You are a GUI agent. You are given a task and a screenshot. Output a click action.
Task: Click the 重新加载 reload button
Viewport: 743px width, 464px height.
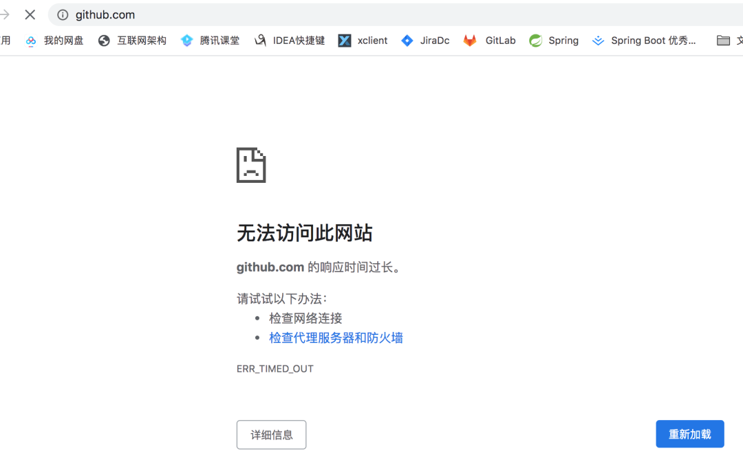tap(689, 434)
